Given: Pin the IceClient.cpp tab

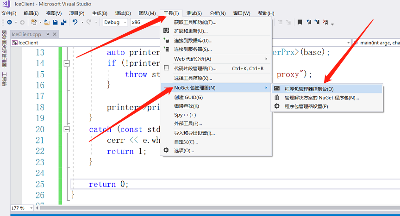Looking at the screenshot, I should coord(47,34).
